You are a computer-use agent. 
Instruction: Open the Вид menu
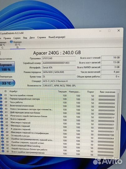(x=25, y=38)
